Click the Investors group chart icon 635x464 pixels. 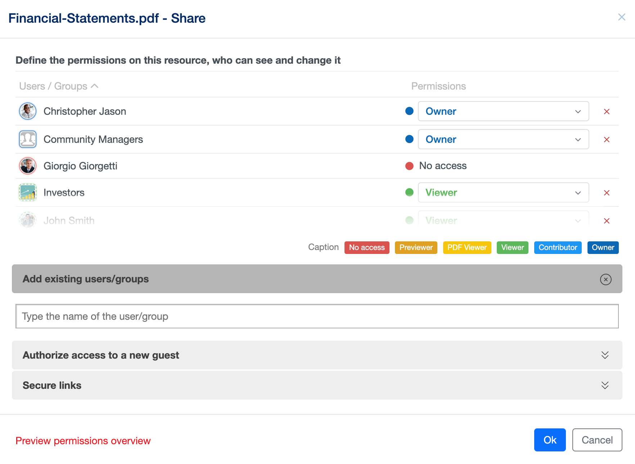[28, 192]
